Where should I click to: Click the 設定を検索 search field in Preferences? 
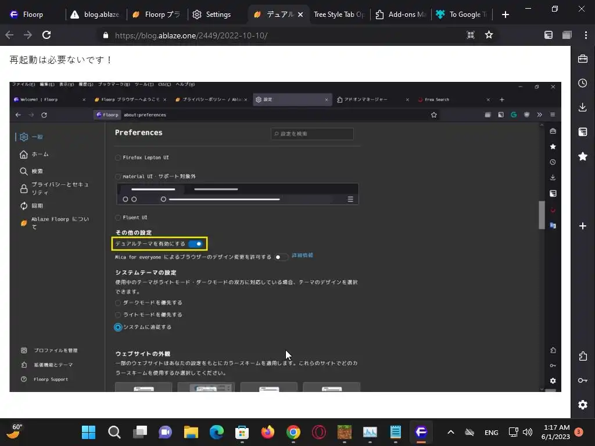click(312, 134)
